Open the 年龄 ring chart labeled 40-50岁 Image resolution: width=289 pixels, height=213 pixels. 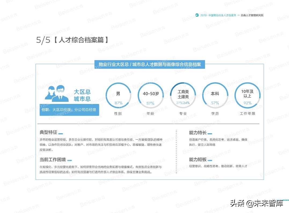[x=151, y=95]
